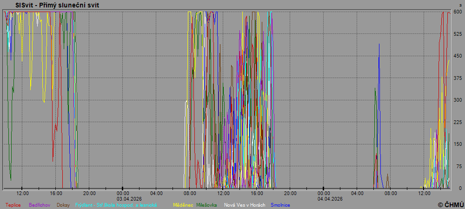Click the chart title SISvit - Přímý sluneční svit
The image size is (465, 209).
[57, 5]
